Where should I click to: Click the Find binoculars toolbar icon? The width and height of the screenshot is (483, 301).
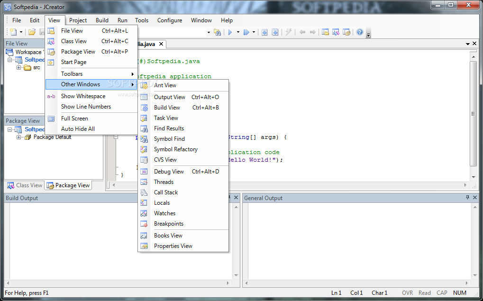tap(218, 32)
